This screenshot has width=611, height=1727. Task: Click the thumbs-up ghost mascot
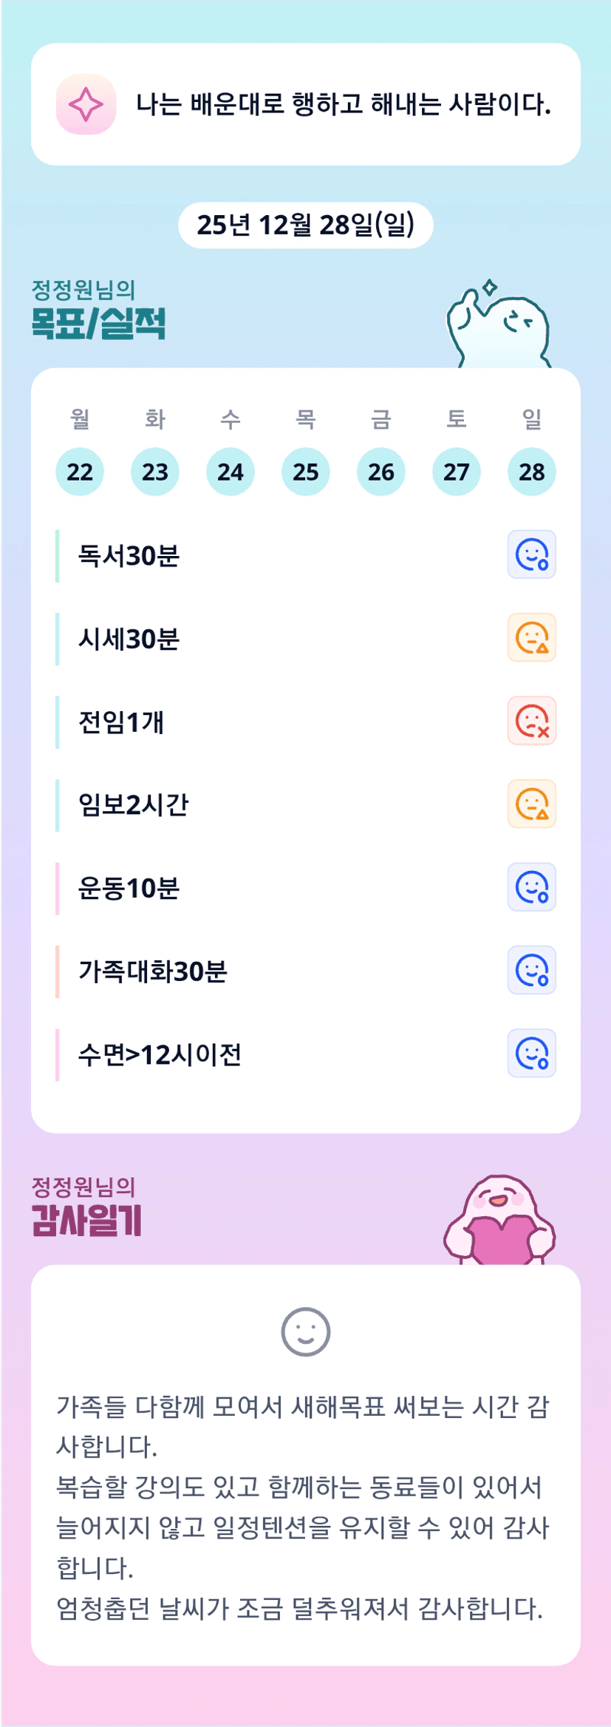click(x=498, y=325)
